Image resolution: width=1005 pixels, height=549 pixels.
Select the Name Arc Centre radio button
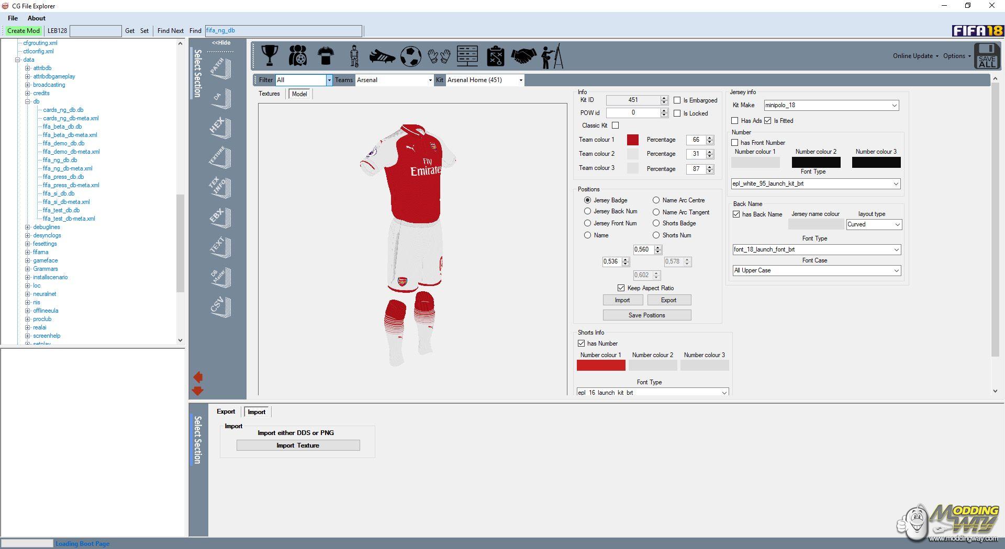(x=656, y=200)
